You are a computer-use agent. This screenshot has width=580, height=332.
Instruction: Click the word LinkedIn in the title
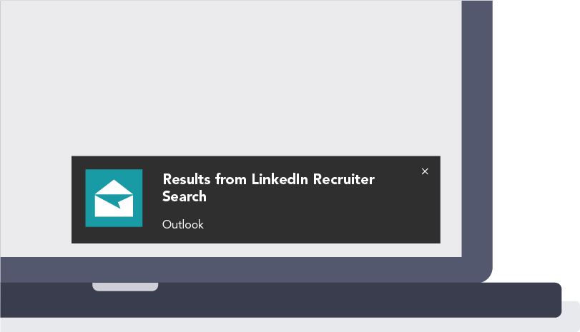click(280, 179)
